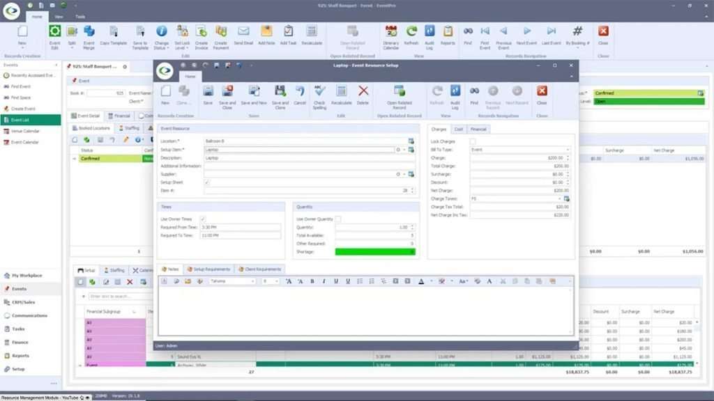Click Event Edit in main window ribbon
The height and width of the screenshot is (401, 714).
click(54, 38)
